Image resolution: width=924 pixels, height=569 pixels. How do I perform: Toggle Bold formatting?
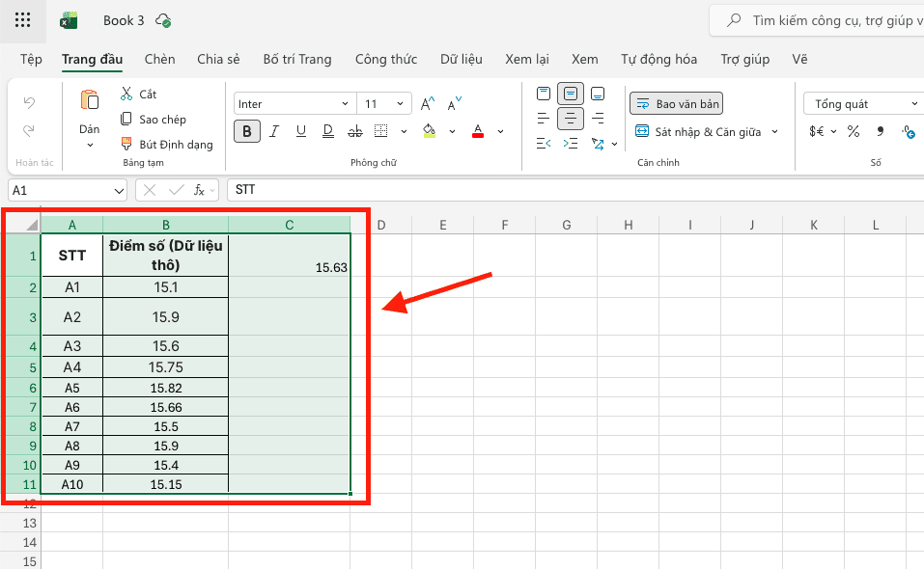click(x=247, y=131)
